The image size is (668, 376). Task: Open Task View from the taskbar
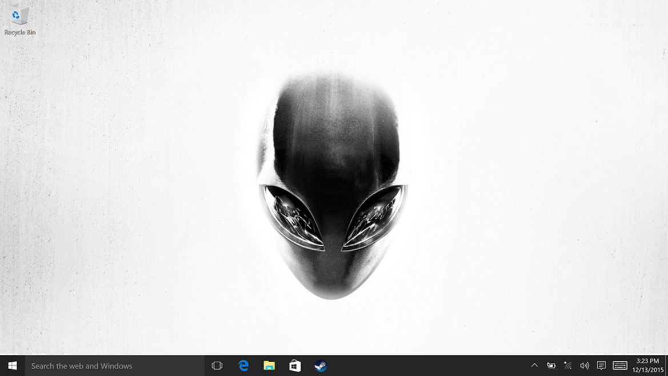[x=217, y=366]
